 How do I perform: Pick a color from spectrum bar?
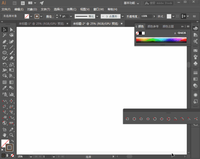pyautogui.click(x=161, y=40)
